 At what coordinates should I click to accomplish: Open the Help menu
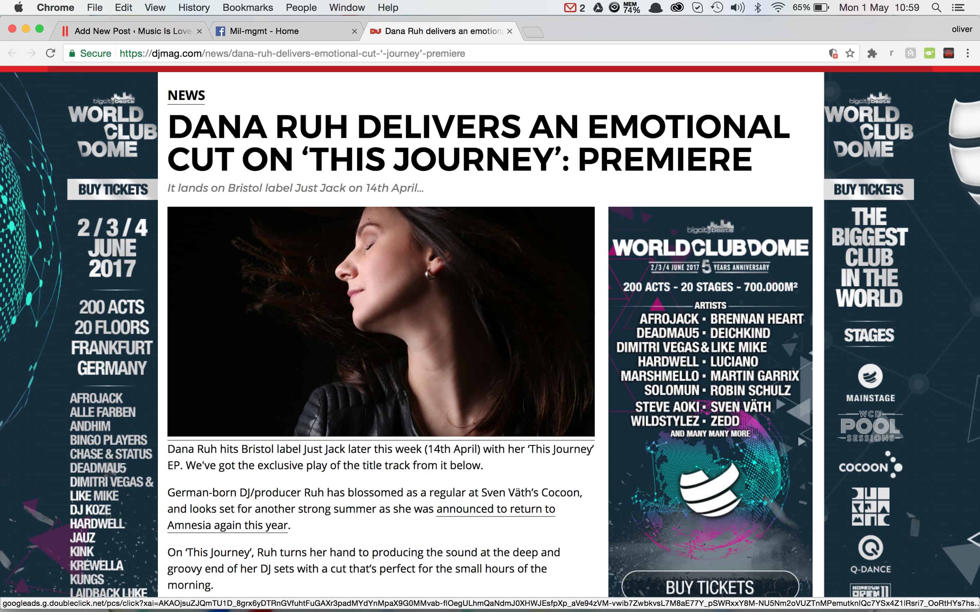pos(388,7)
